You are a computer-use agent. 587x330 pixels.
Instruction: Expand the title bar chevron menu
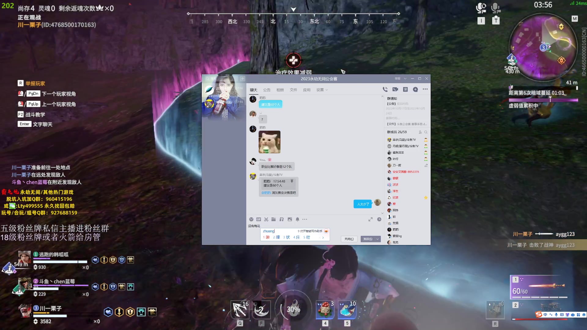tap(405, 79)
